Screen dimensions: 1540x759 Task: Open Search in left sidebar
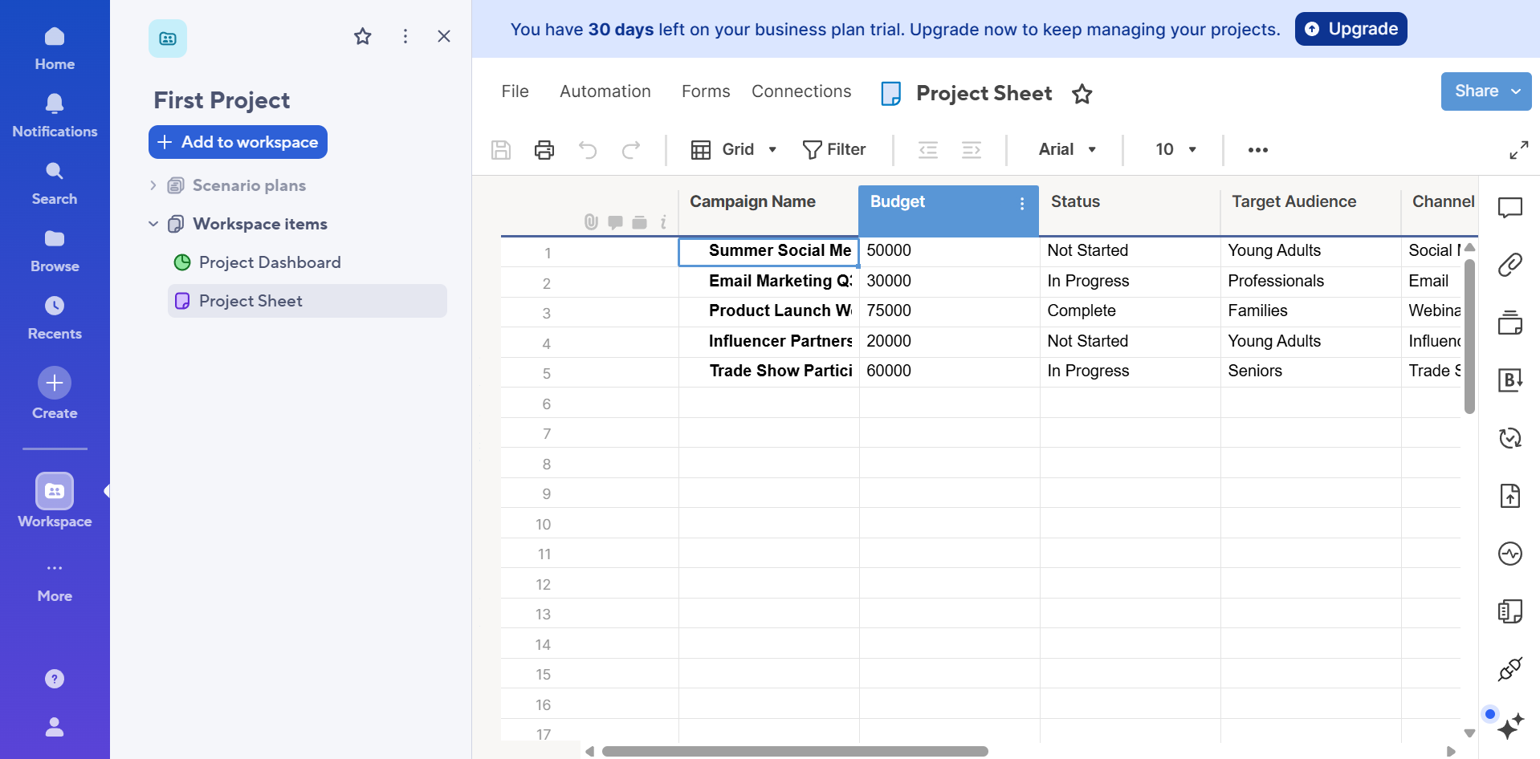click(55, 183)
